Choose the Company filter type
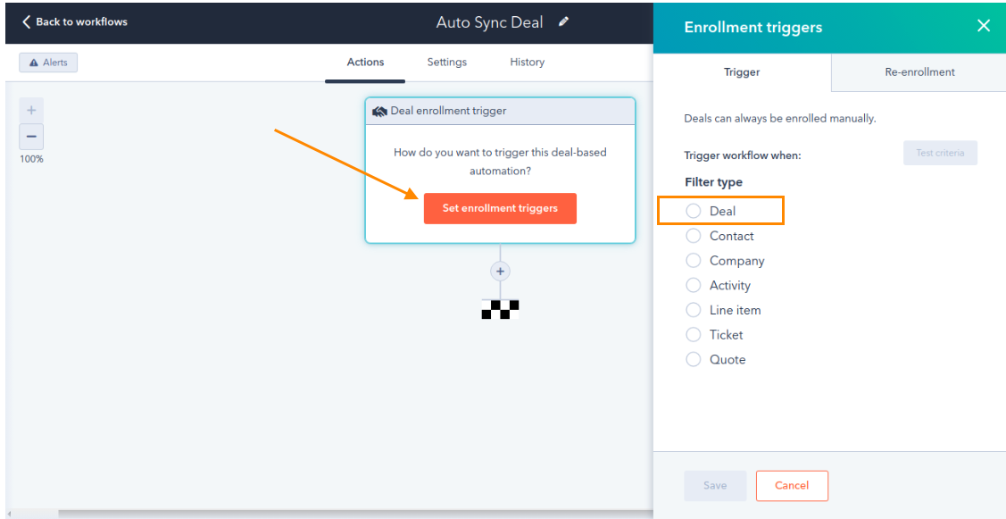This screenshot has height=519, width=1006. click(x=694, y=261)
